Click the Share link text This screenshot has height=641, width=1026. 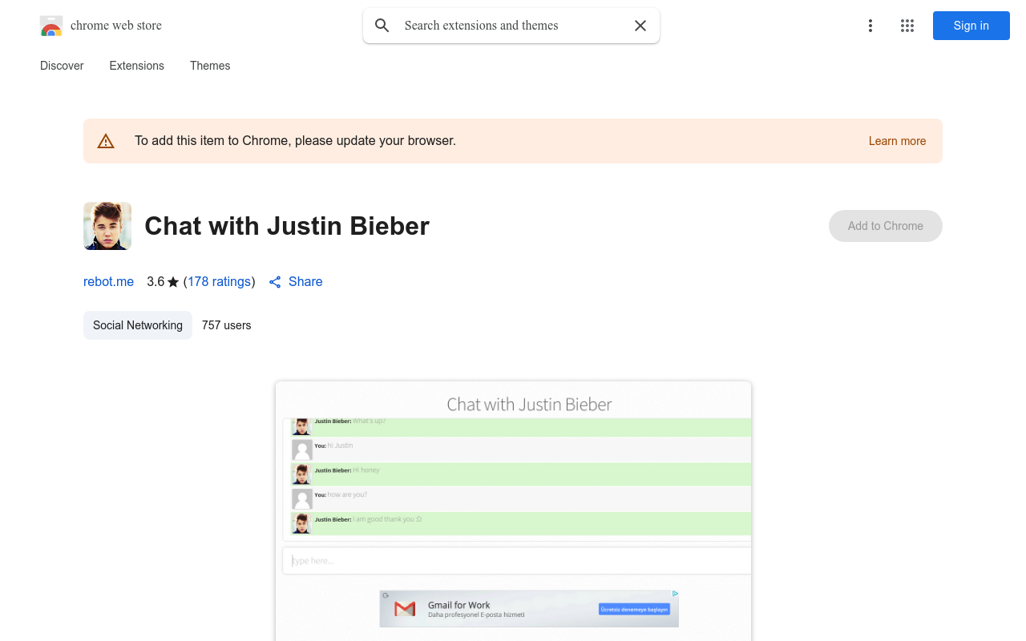pyautogui.click(x=305, y=282)
